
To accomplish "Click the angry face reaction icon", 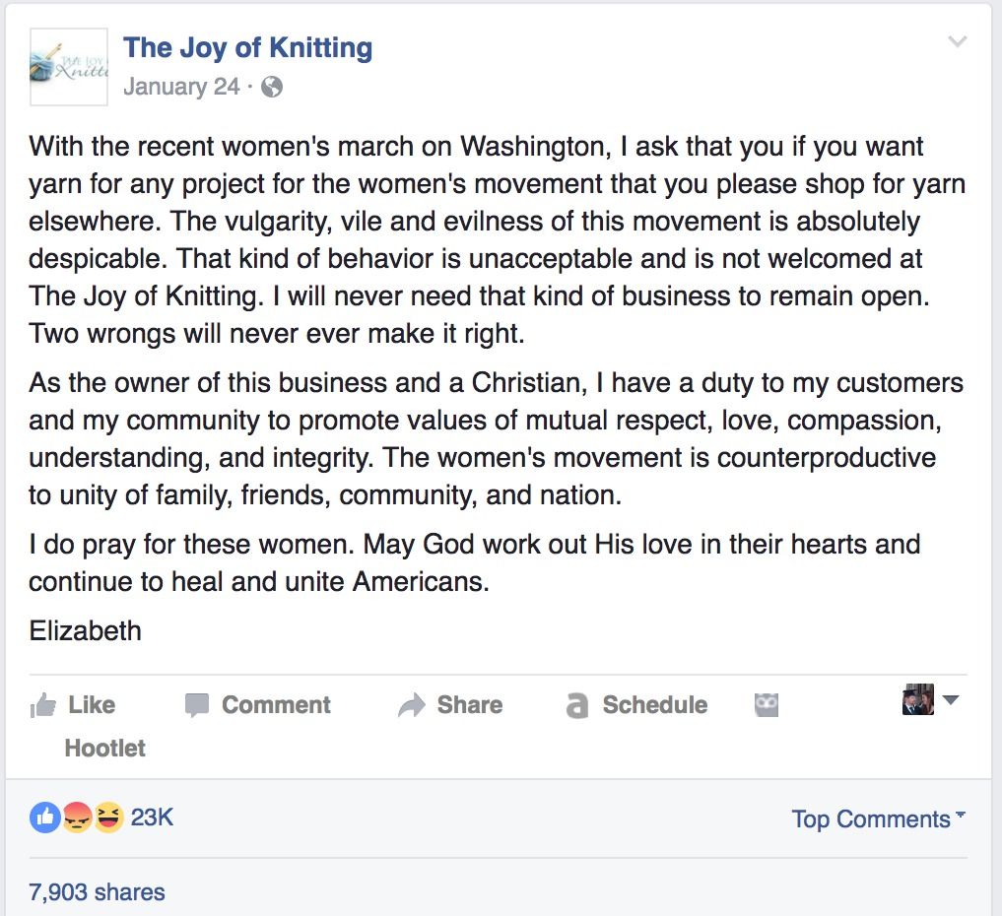I will [77, 818].
